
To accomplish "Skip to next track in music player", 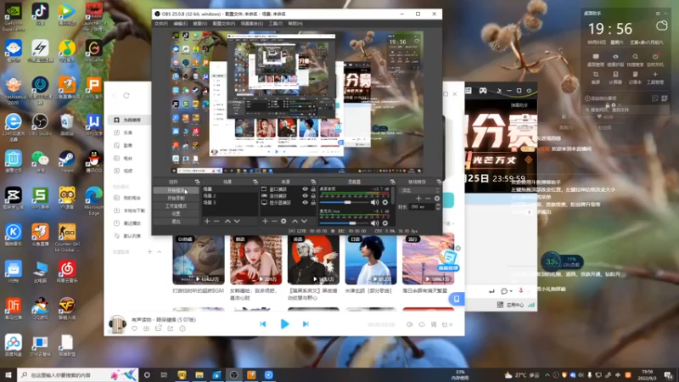I will click(x=306, y=324).
